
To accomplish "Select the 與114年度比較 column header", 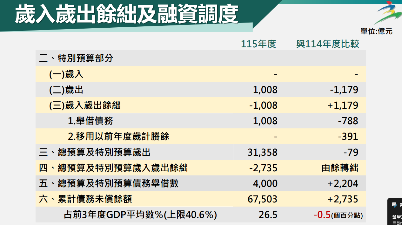I will pyautogui.click(x=328, y=44).
